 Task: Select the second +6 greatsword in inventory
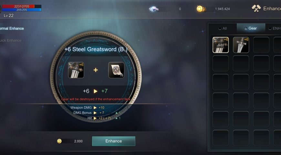(241, 45)
